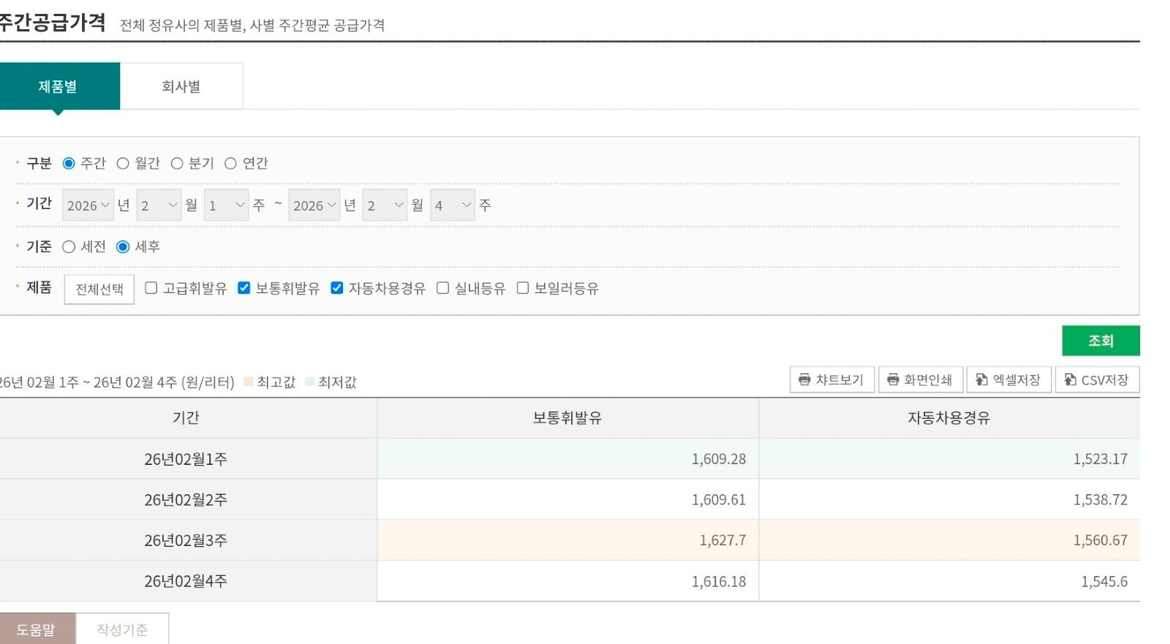The image size is (1170, 644).
Task: Click the 전체선택 button
Action: point(99,289)
